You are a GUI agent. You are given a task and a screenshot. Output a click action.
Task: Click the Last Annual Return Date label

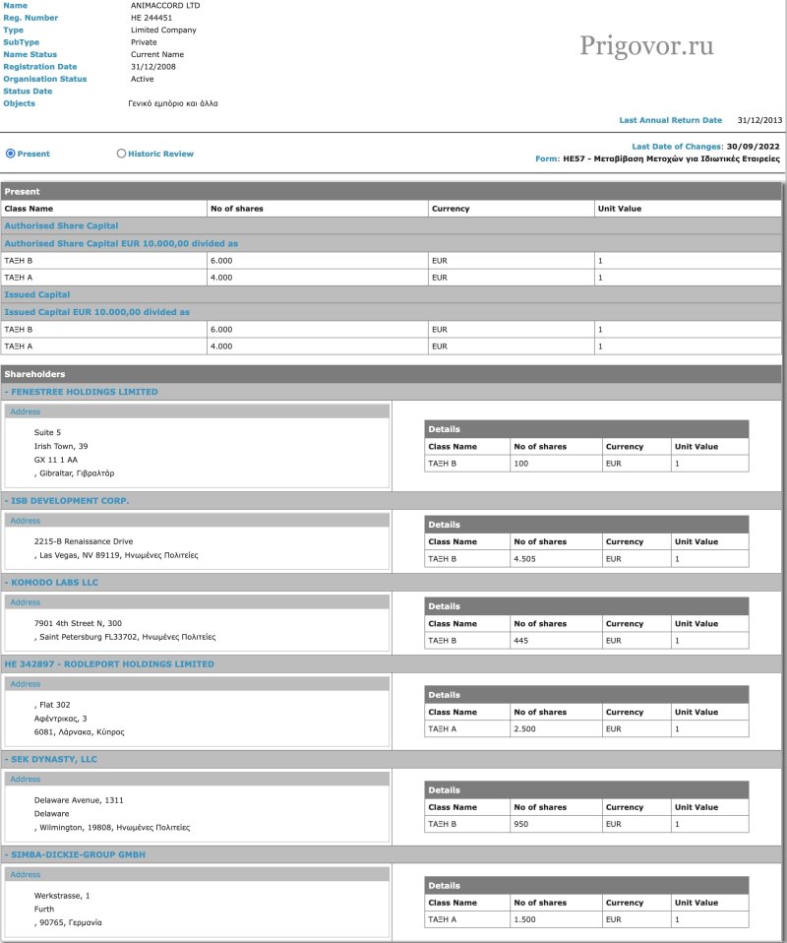coord(670,120)
